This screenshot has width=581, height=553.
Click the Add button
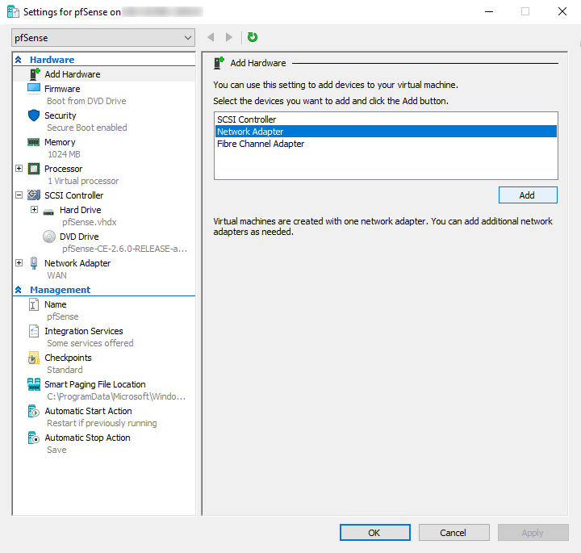coord(527,195)
